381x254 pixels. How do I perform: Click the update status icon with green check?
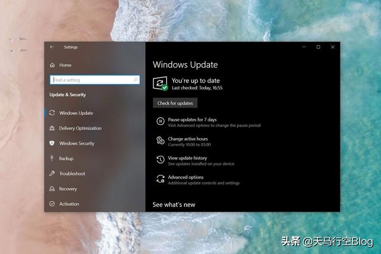point(160,83)
